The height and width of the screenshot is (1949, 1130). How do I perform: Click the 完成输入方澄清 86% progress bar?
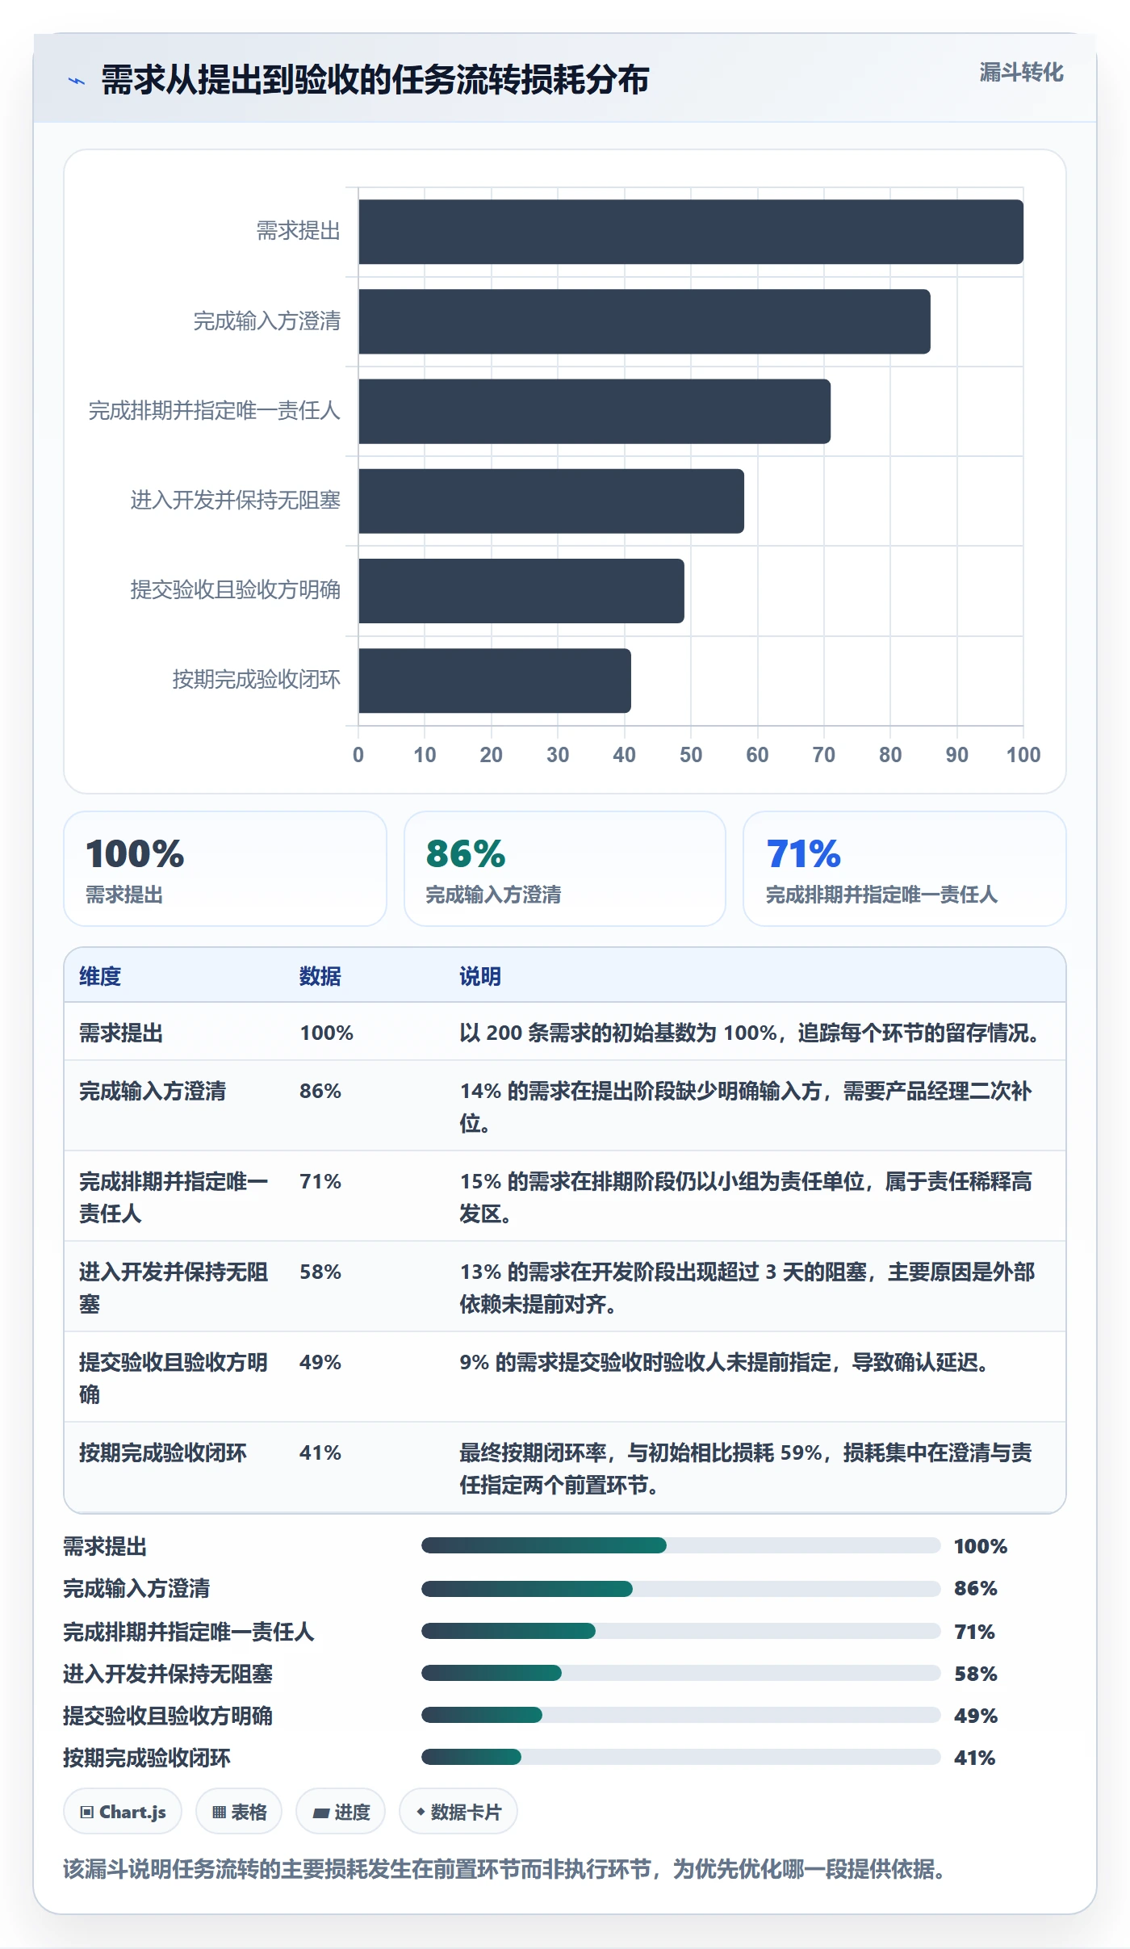click(680, 1588)
